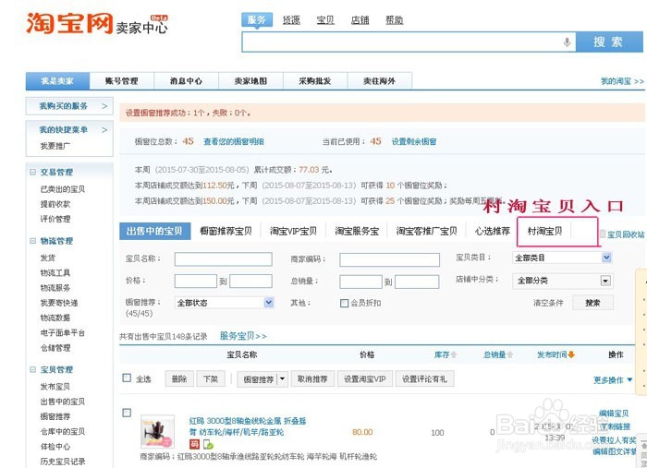Click the 删除 button
This screenshot has height=468, width=647.
tap(179, 378)
